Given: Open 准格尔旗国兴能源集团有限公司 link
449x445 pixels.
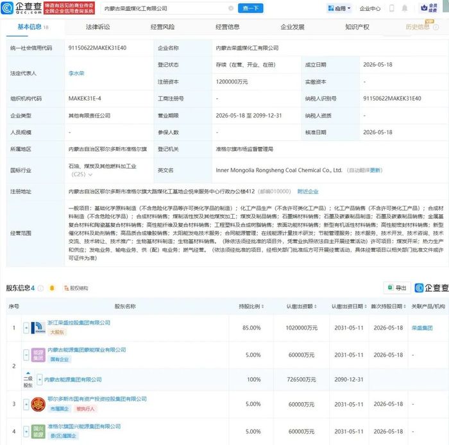Looking at the screenshot, I should (x=84, y=426).
